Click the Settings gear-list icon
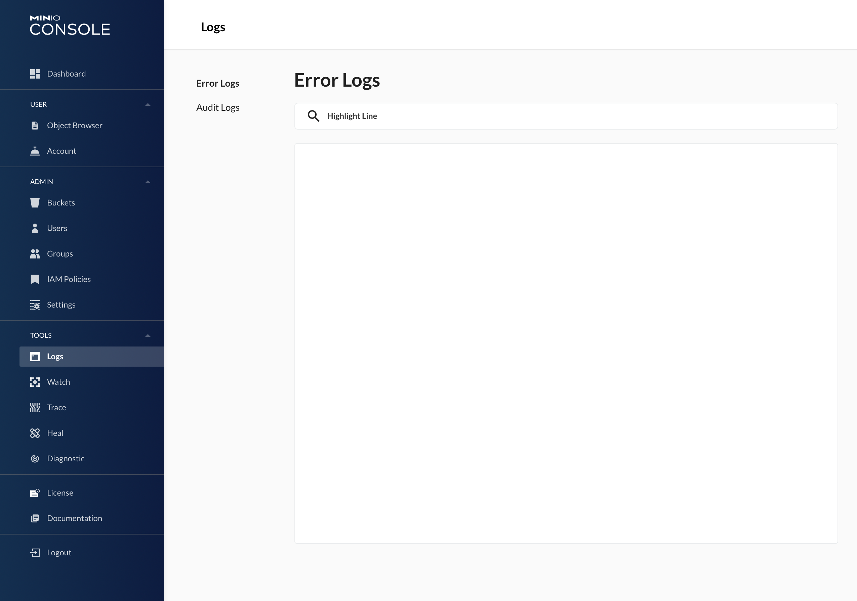The height and width of the screenshot is (601, 857). click(x=35, y=305)
